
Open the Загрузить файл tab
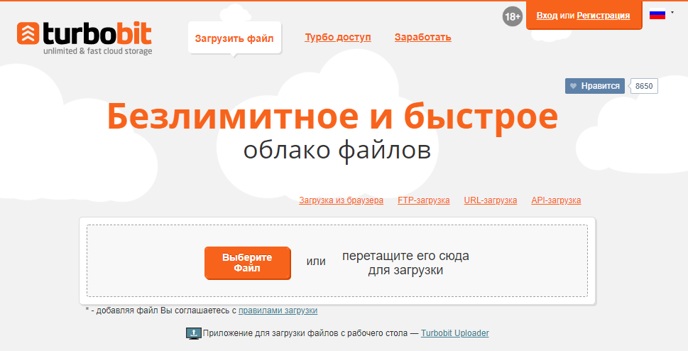234,38
